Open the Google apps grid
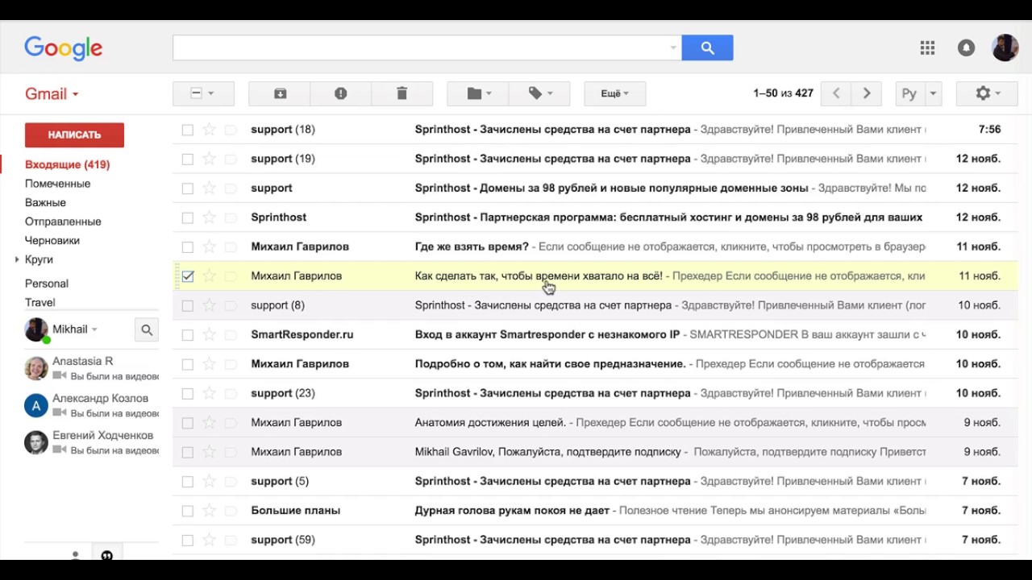Viewport: 1032px width, 580px height. point(927,48)
